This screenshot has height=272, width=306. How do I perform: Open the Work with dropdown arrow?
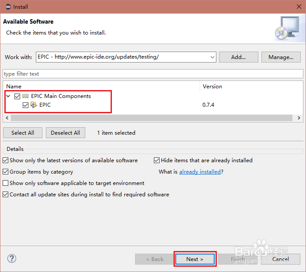tap(212, 57)
